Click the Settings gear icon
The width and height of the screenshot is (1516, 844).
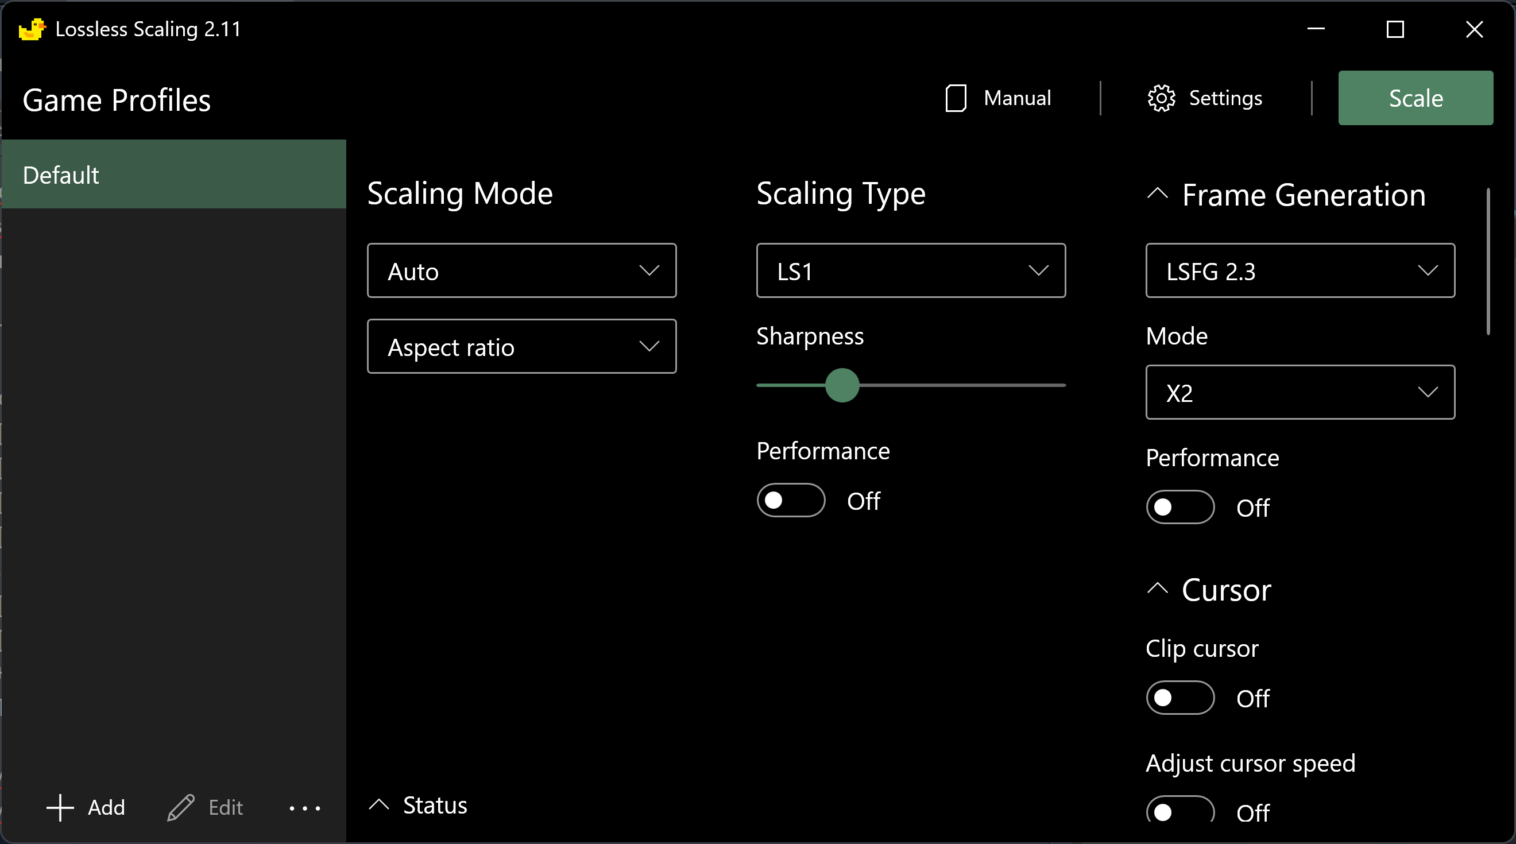click(x=1161, y=98)
